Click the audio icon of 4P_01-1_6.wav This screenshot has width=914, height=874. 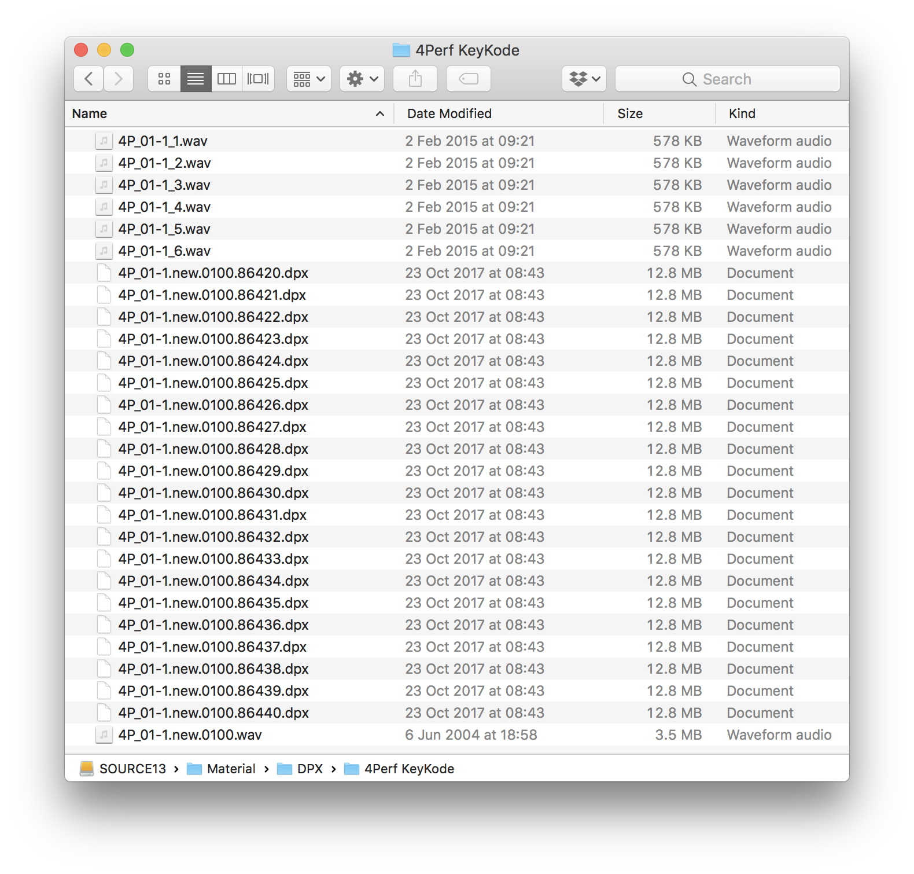coord(104,251)
